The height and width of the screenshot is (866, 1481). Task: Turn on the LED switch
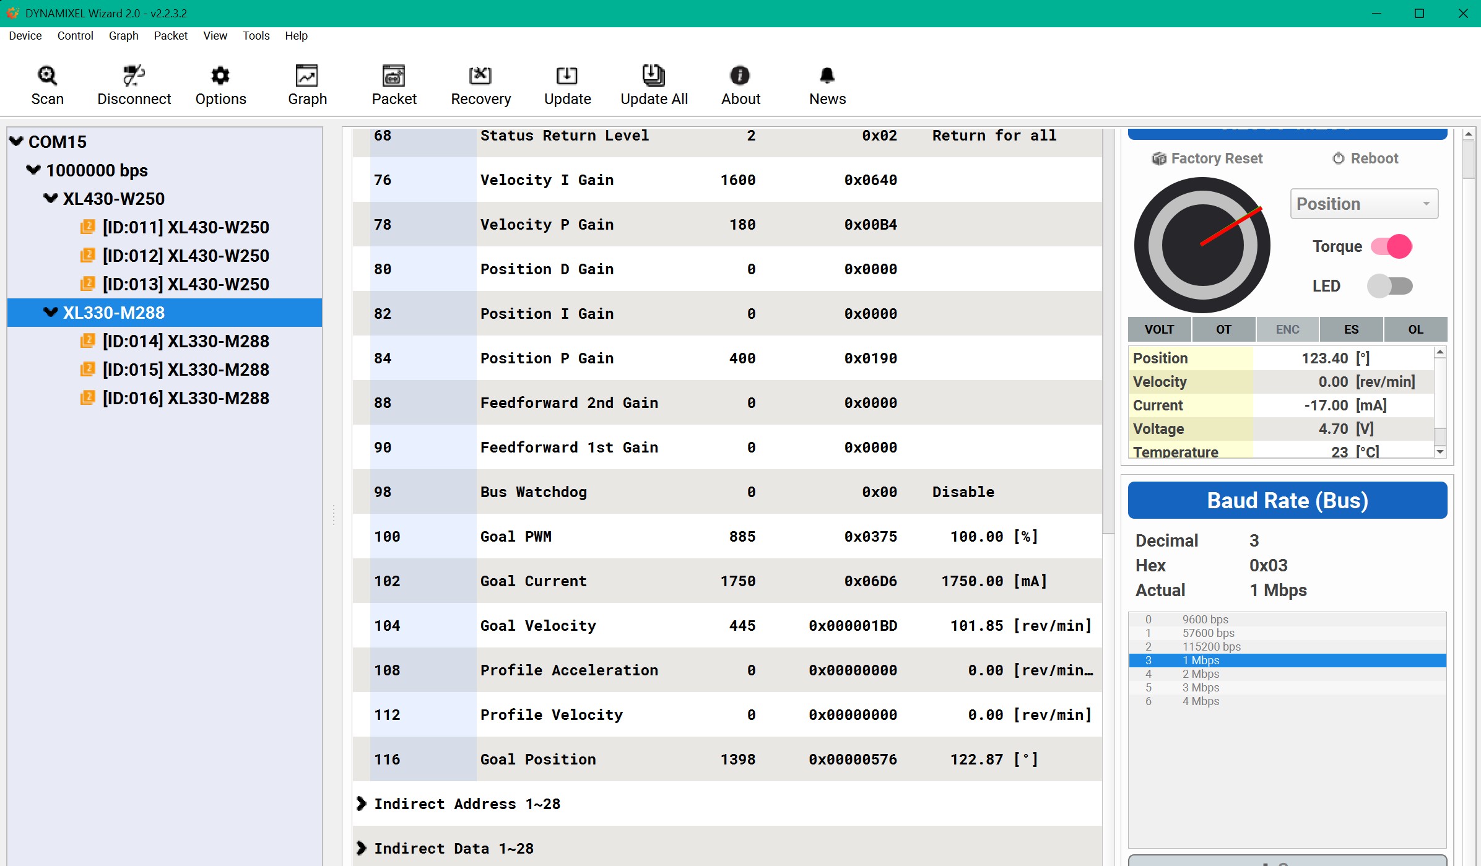click(x=1390, y=286)
